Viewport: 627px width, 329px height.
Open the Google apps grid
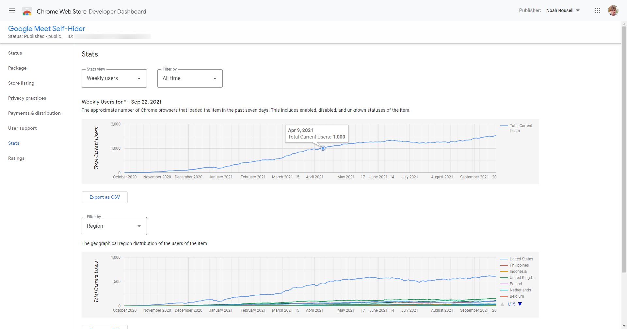click(598, 10)
